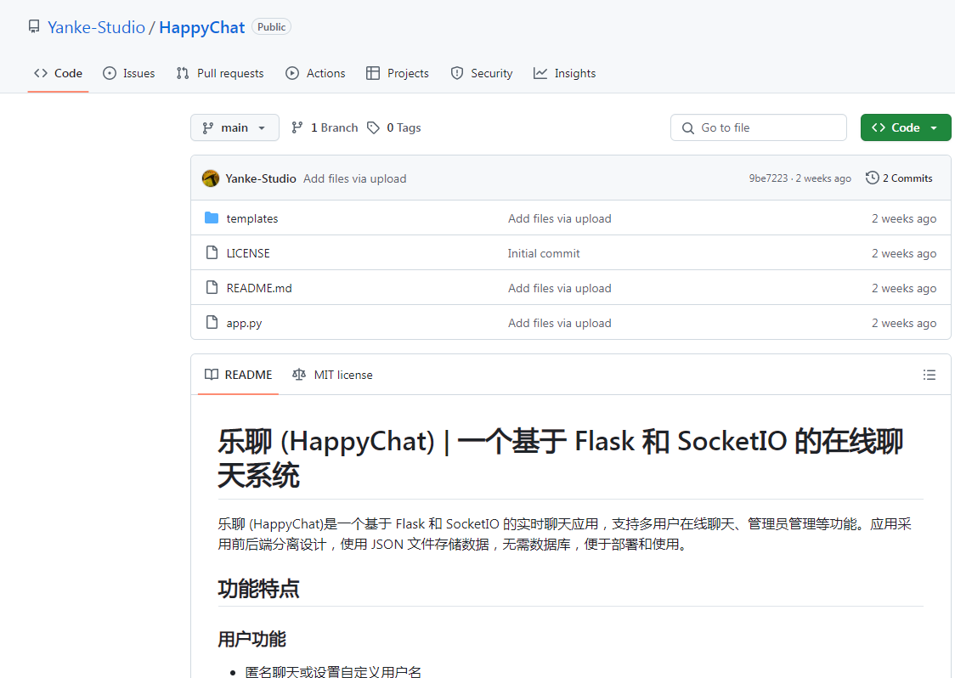Image resolution: width=955 pixels, height=678 pixels.
Task: Click the app.py file icon
Action: [212, 322]
